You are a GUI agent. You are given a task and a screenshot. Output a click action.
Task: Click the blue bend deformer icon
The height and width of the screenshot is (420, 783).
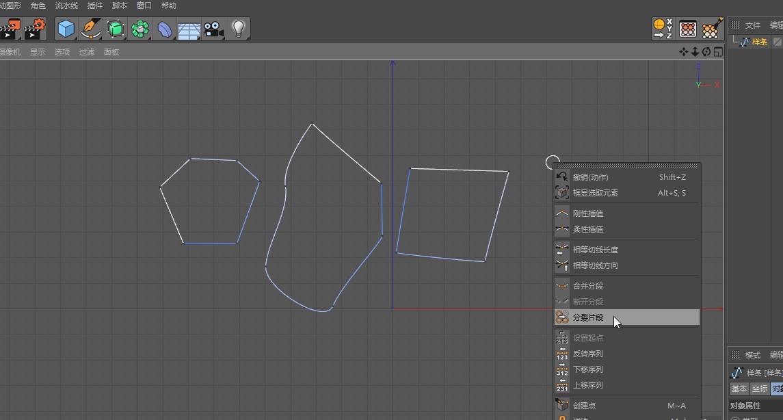tap(164, 29)
